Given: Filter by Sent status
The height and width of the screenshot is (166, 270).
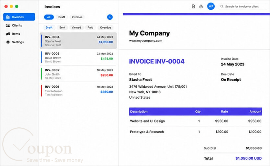Looking at the screenshot, I should click(62, 28).
